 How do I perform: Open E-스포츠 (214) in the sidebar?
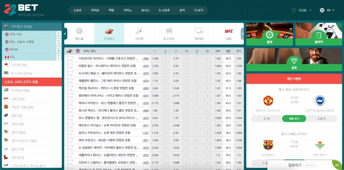click(32, 73)
